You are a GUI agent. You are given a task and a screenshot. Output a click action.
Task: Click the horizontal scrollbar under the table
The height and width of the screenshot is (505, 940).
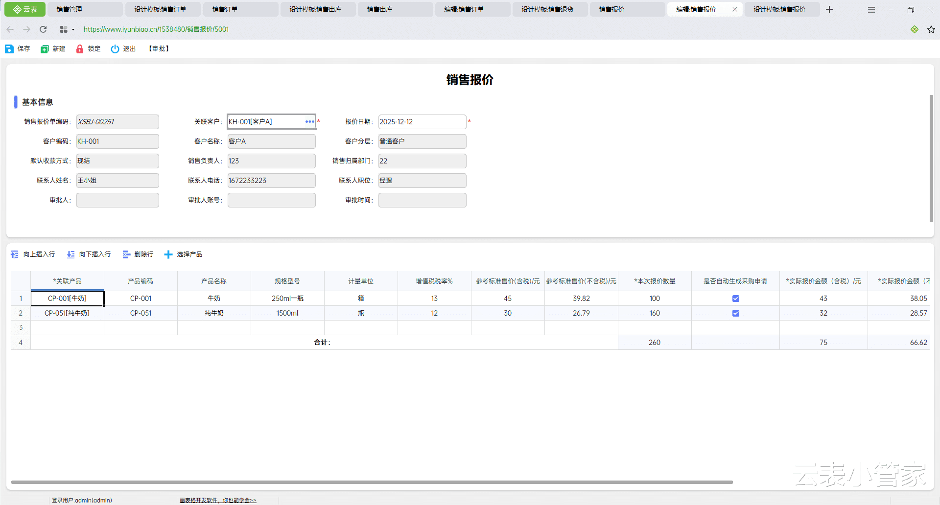(x=372, y=482)
